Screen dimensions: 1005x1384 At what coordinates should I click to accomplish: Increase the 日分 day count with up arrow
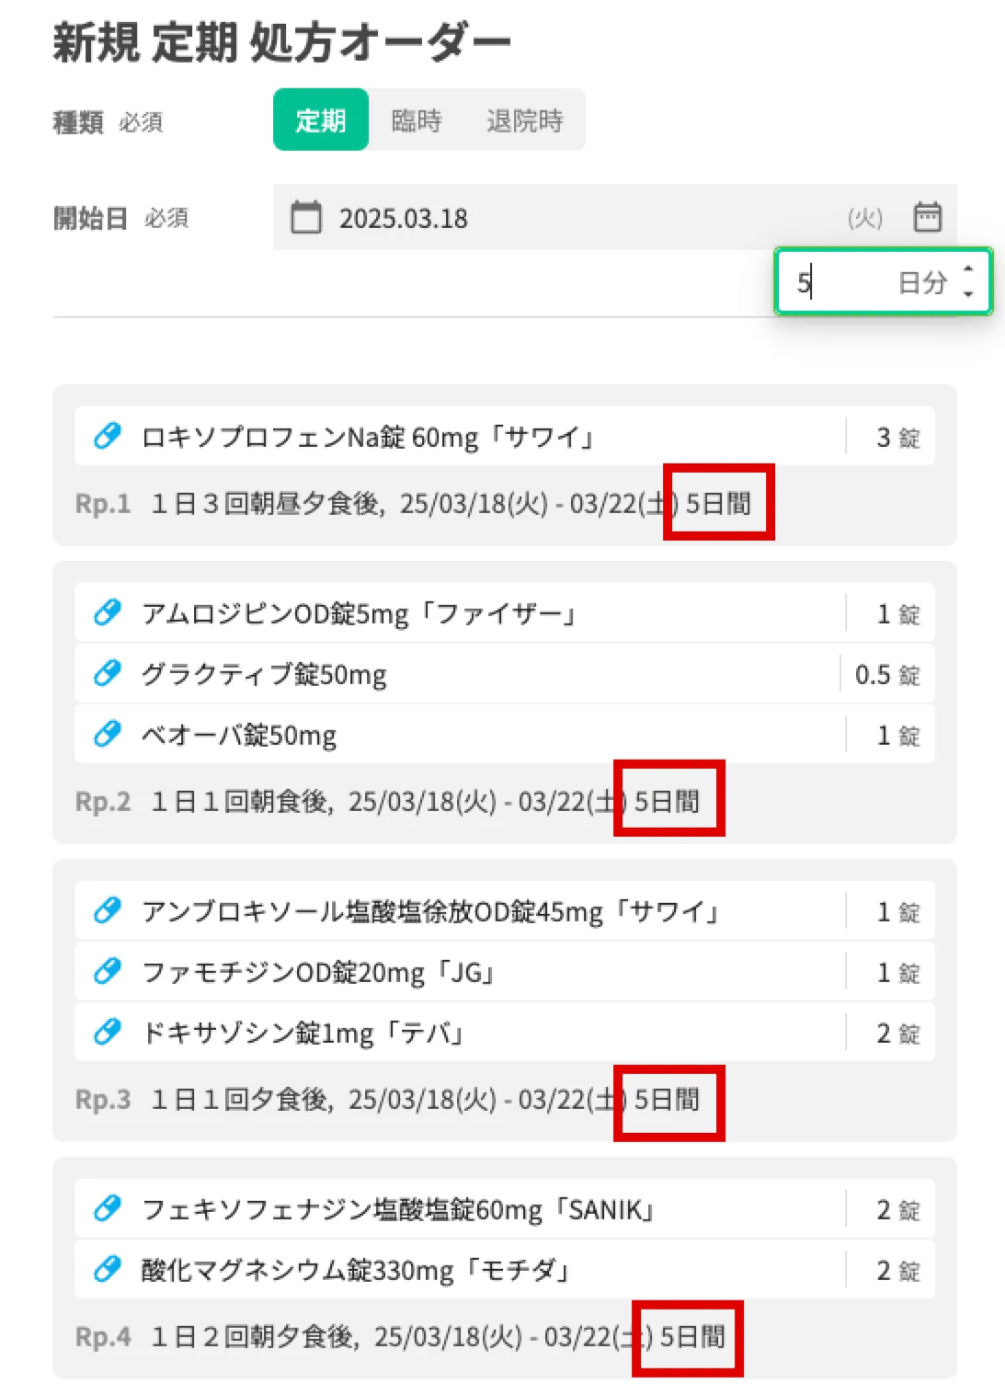(x=968, y=269)
